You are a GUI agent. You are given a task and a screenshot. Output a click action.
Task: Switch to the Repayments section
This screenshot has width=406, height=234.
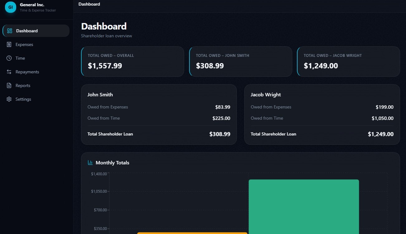click(27, 71)
